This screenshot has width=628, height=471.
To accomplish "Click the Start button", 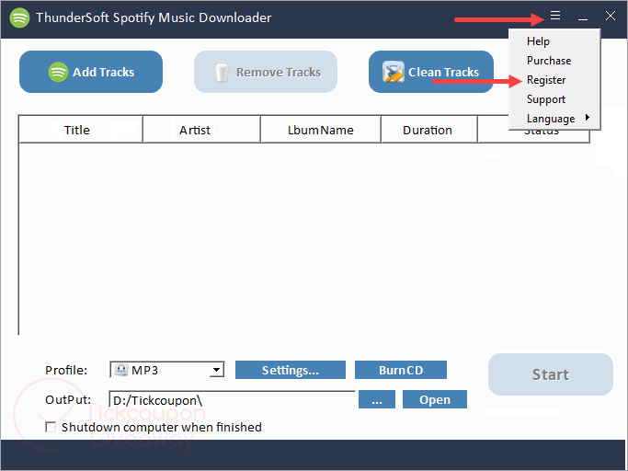I will click(x=550, y=374).
